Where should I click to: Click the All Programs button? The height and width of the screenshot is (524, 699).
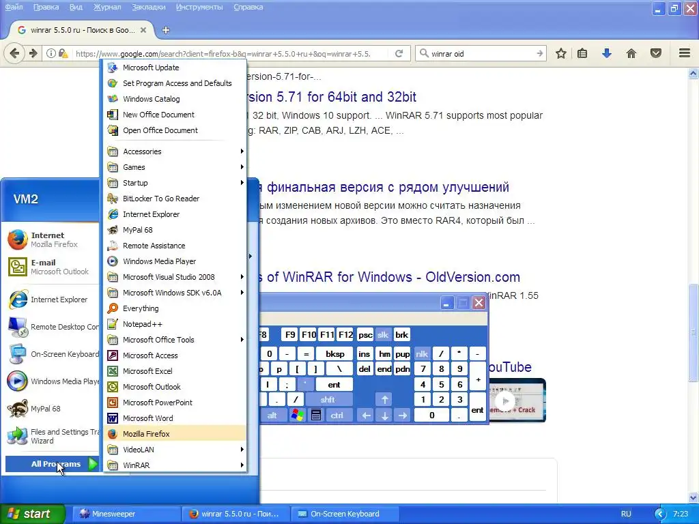[52, 464]
